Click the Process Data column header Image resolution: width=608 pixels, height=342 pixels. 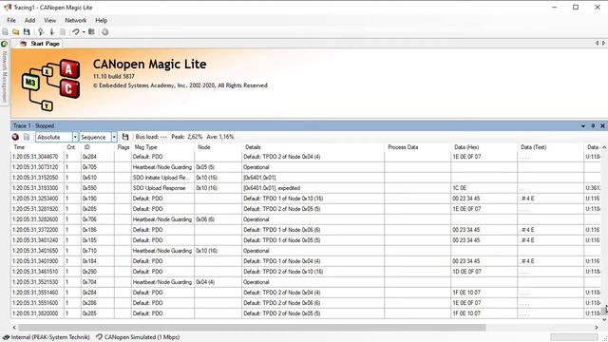pyautogui.click(x=417, y=147)
